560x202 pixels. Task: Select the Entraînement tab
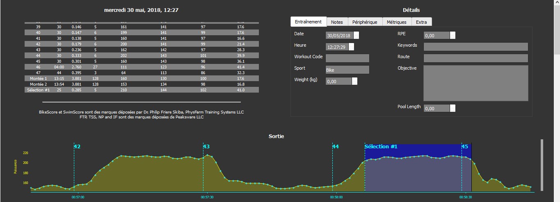coord(308,22)
